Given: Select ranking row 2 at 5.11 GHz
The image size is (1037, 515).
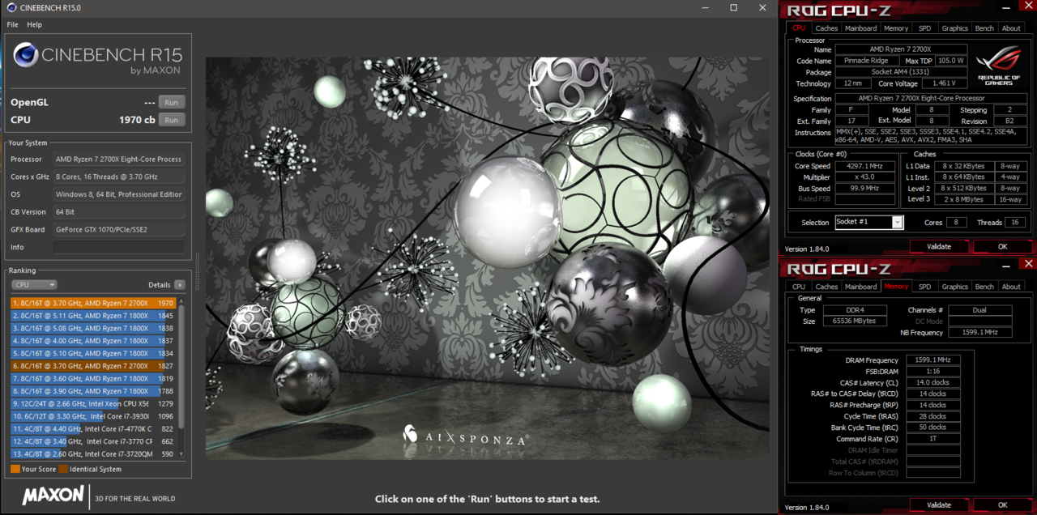Looking at the screenshot, I should click(93, 316).
